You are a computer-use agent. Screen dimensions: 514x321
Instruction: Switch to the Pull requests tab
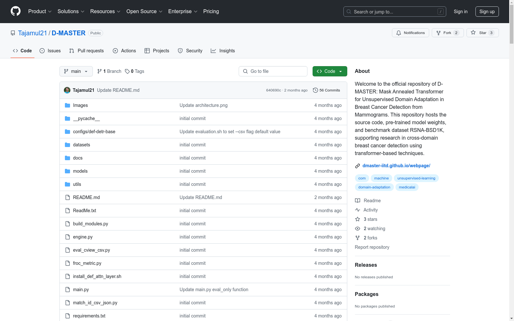tap(86, 51)
